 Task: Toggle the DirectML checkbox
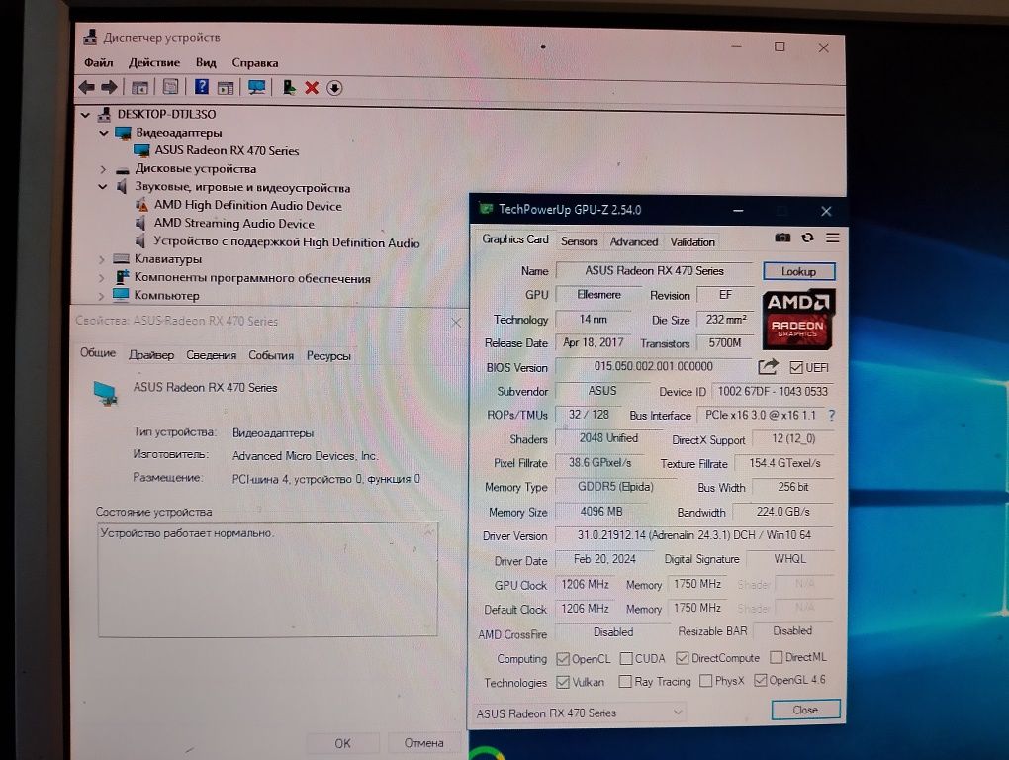tap(777, 657)
